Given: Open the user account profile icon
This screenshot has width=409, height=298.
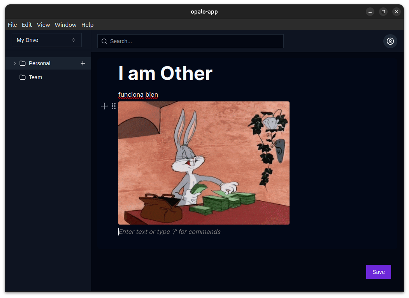Looking at the screenshot, I should click(x=390, y=41).
